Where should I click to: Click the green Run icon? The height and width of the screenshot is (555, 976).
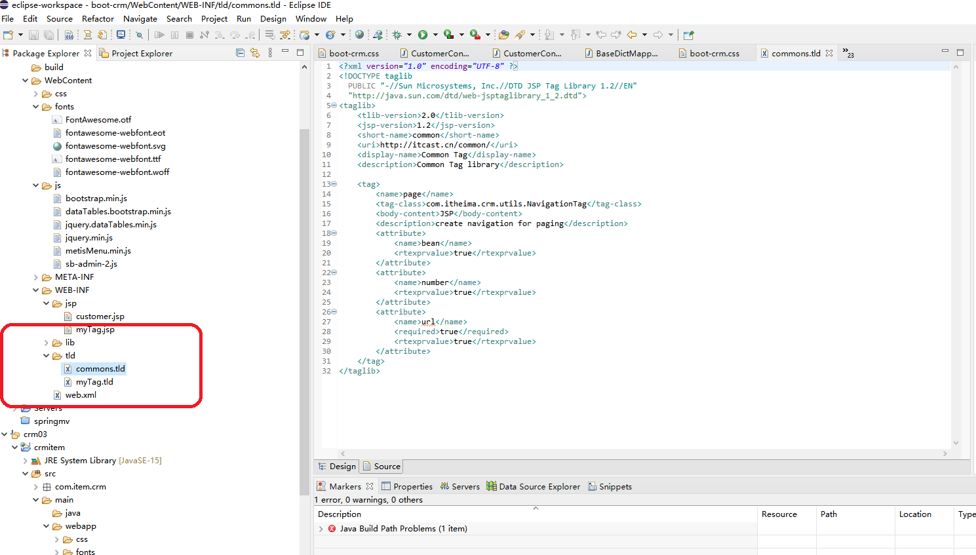423,35
